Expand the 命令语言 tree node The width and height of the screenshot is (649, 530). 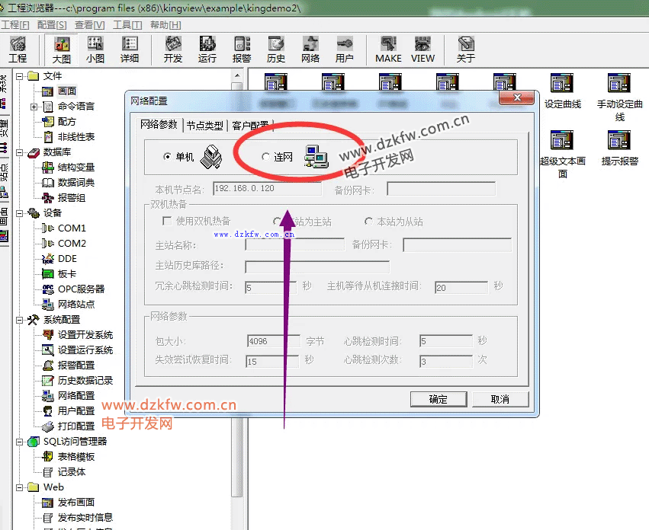[34, 107]
